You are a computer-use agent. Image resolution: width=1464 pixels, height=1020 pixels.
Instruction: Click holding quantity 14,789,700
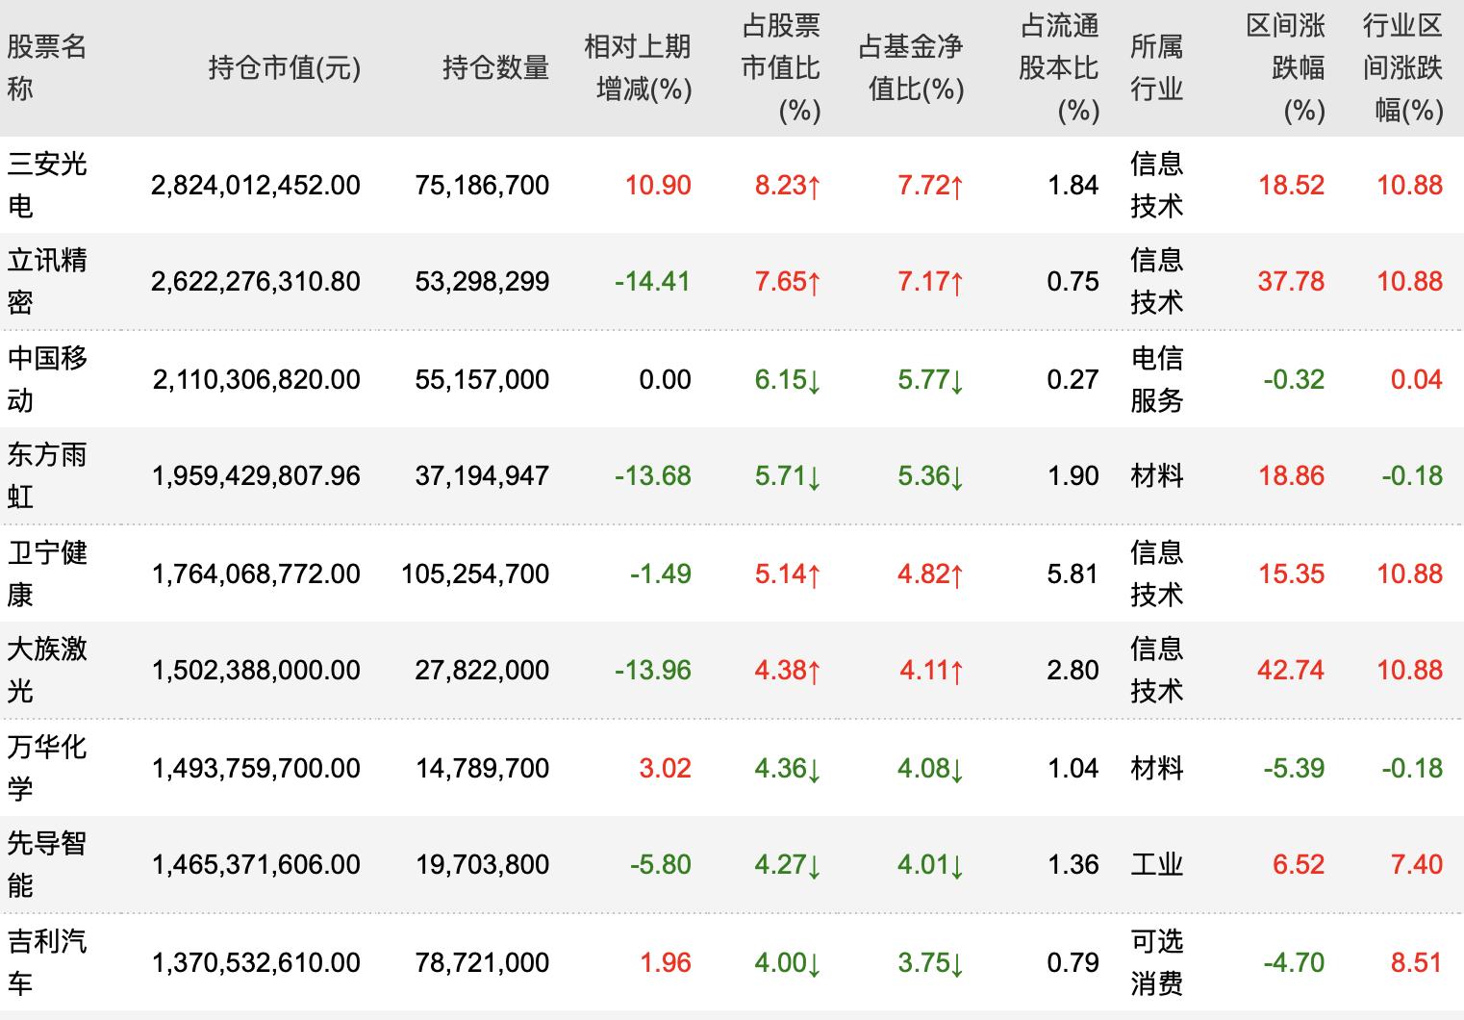click(x=482, y=768)
